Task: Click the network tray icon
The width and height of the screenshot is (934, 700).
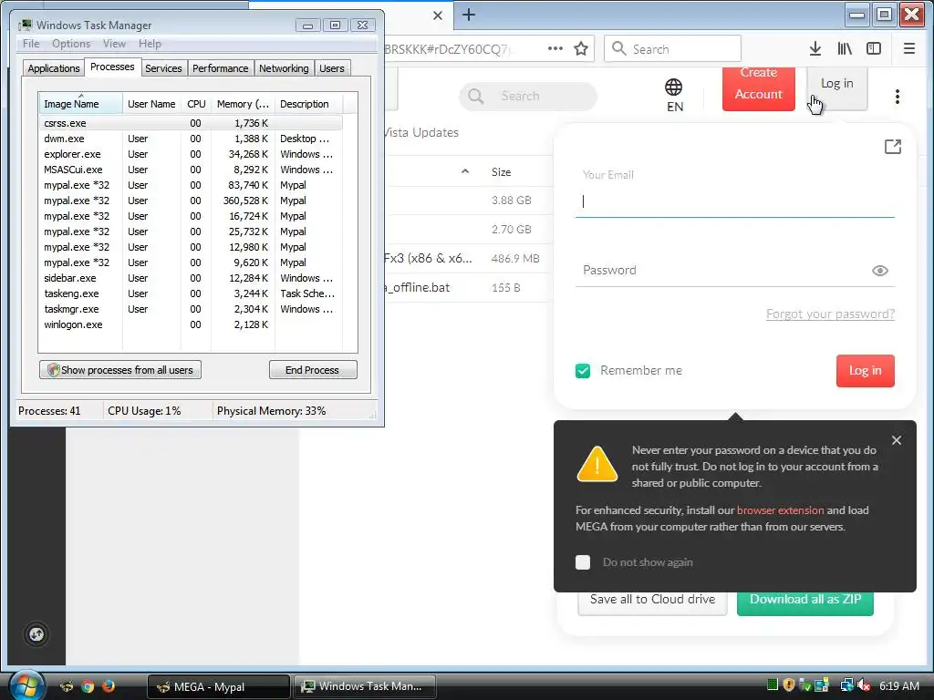Action: pyautogui.click(x=846, y=685)
